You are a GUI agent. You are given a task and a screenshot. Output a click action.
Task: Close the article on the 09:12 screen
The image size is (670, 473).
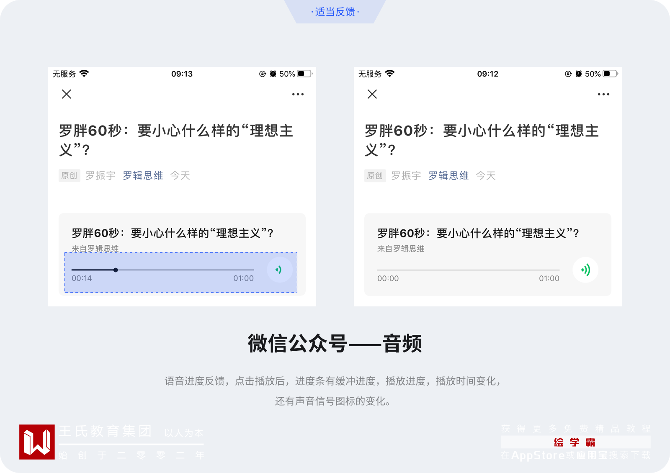[372, 94]
